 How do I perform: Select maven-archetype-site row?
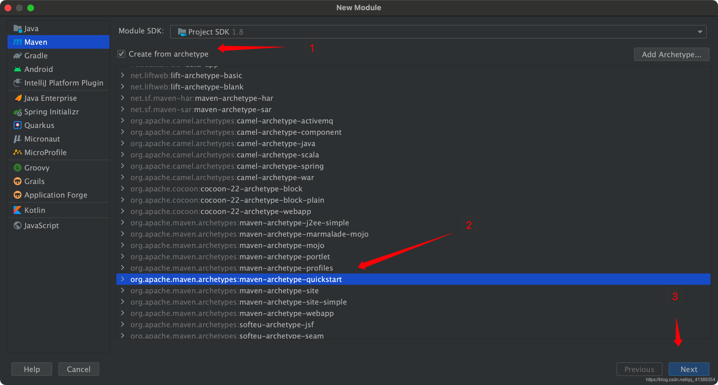tap(413, 290)
